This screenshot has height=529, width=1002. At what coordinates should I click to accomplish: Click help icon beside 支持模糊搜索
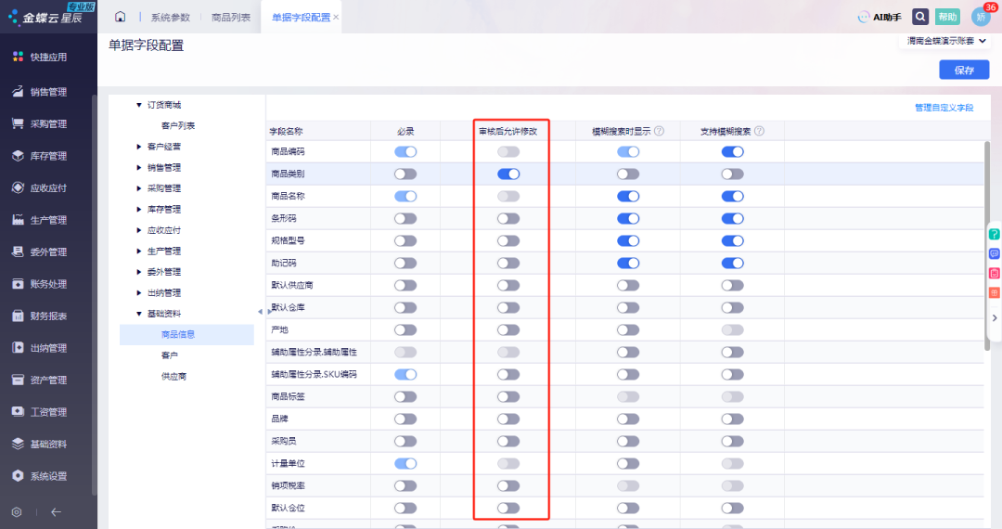[x=759, y=130]
